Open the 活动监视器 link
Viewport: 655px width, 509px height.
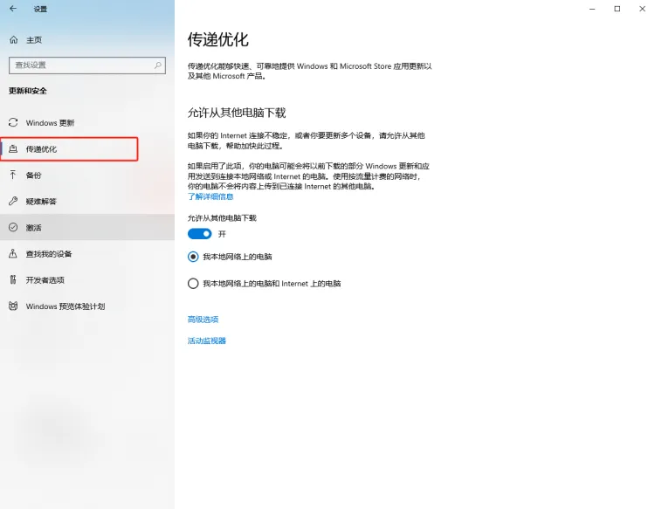pyautogui.click(x=207, y=340)
